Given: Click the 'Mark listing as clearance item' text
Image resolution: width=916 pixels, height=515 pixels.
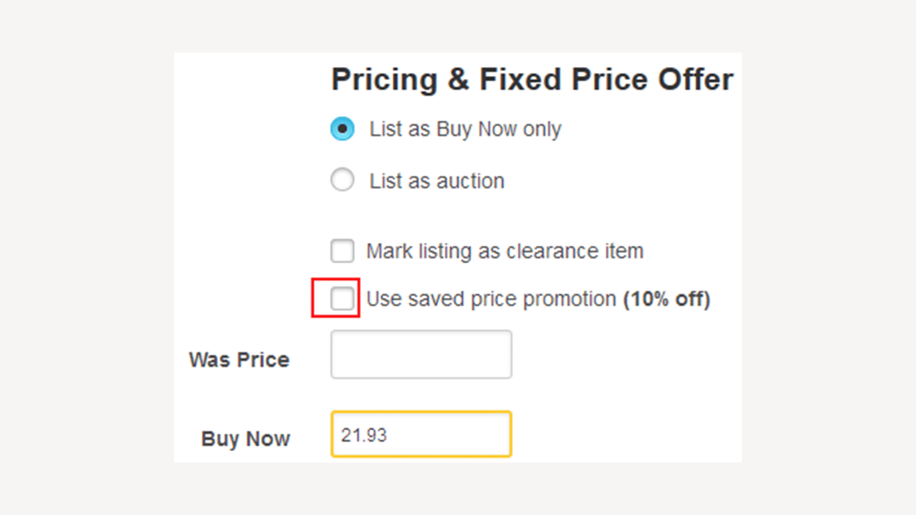Looking at the screenshot, I should 504,251.
